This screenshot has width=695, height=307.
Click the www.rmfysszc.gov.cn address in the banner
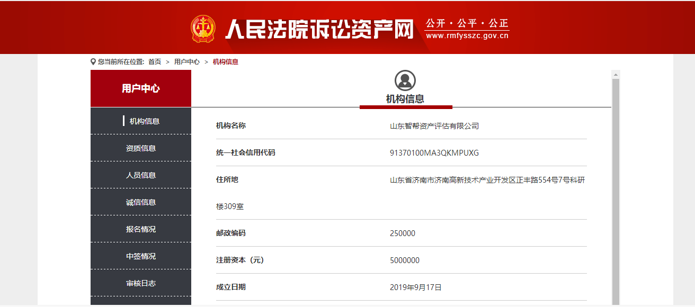[467, 36]
